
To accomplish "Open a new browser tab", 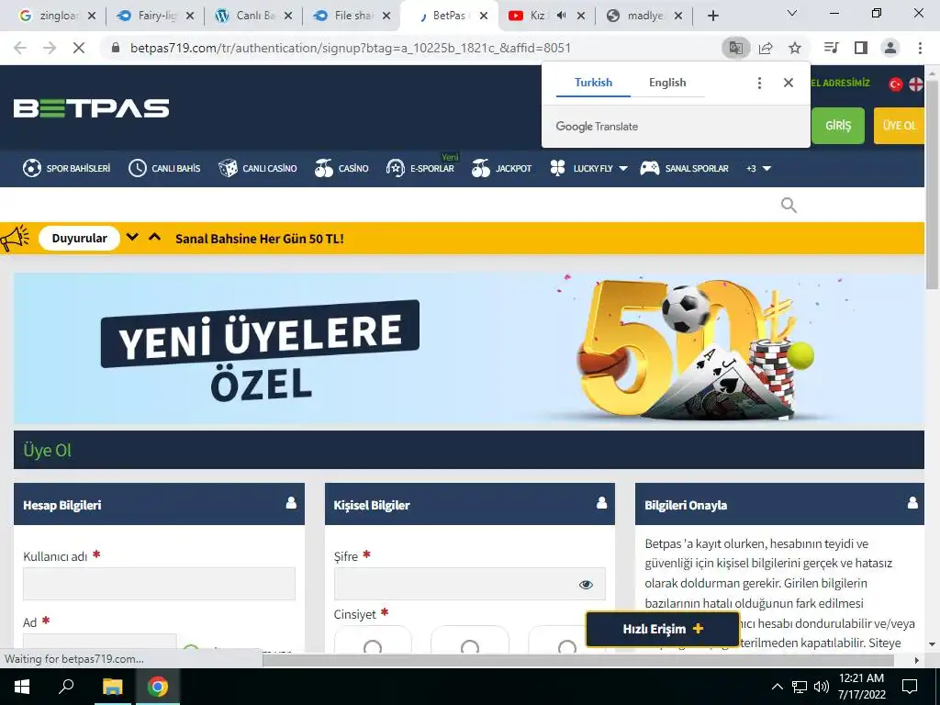I will tap(712, 17).
